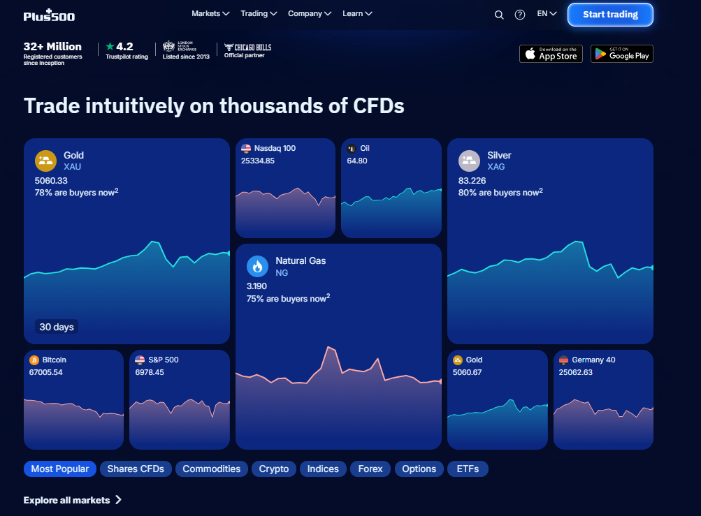Click the Oil price 64.80
Viewport: 701px width, 516px height.
pos(357,161)
